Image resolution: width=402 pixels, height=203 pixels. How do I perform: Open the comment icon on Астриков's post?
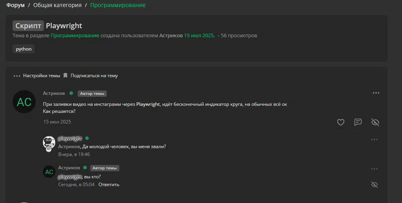pos(358,122)
